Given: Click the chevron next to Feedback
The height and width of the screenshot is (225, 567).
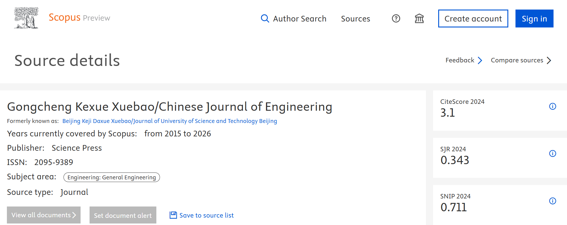Looking at the screenshot, I should (x=480, y=61).
